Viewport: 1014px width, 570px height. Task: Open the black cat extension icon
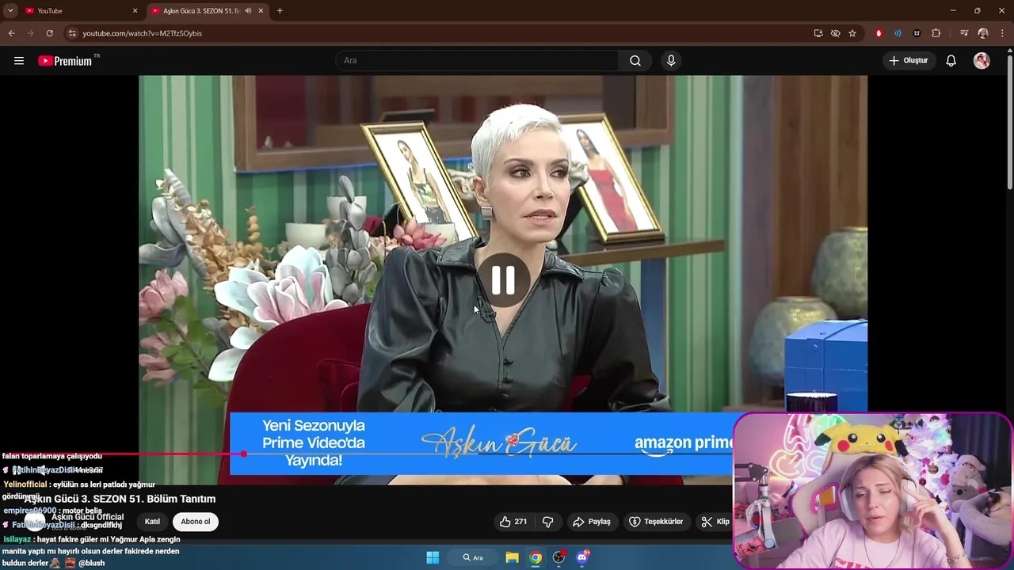coord(917,33)
